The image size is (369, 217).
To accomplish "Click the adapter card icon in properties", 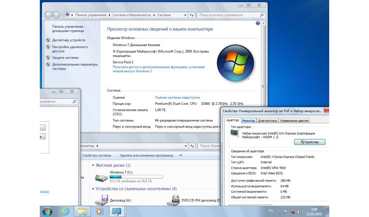I will (x=235, y=134).
